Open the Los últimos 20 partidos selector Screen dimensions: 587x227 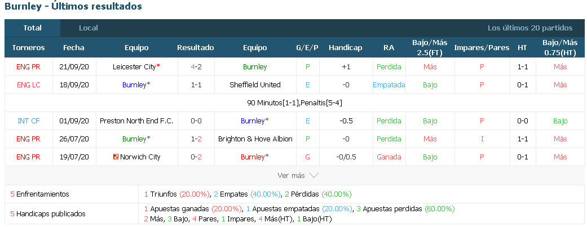(x=529, y=28)
